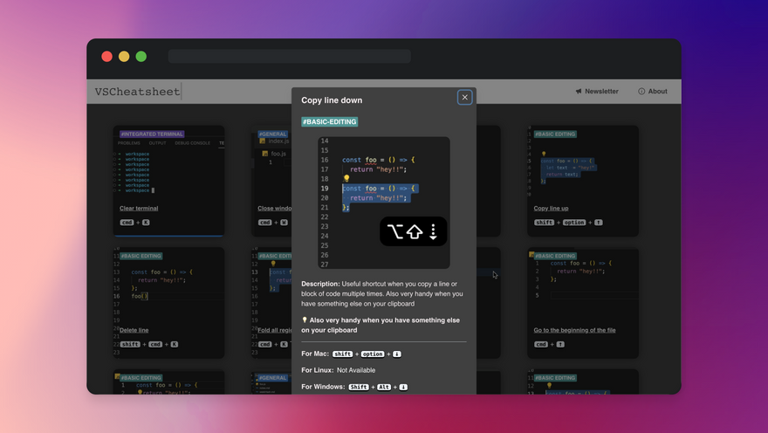
Task: Click the lightbulb icon in dialog code preview
Action: point(346,178)
